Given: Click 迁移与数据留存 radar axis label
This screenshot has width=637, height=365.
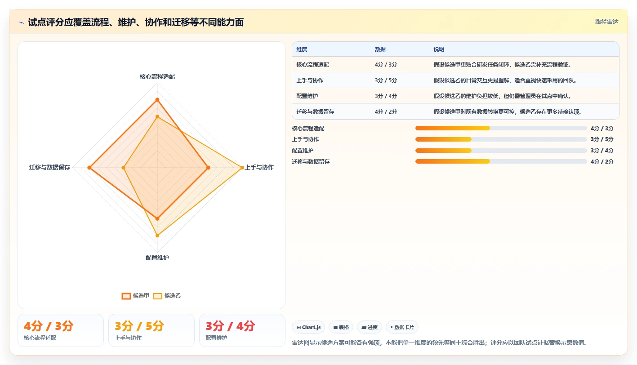Looking at the screenshot, I should pyautogui.click(x=50, y=167).
